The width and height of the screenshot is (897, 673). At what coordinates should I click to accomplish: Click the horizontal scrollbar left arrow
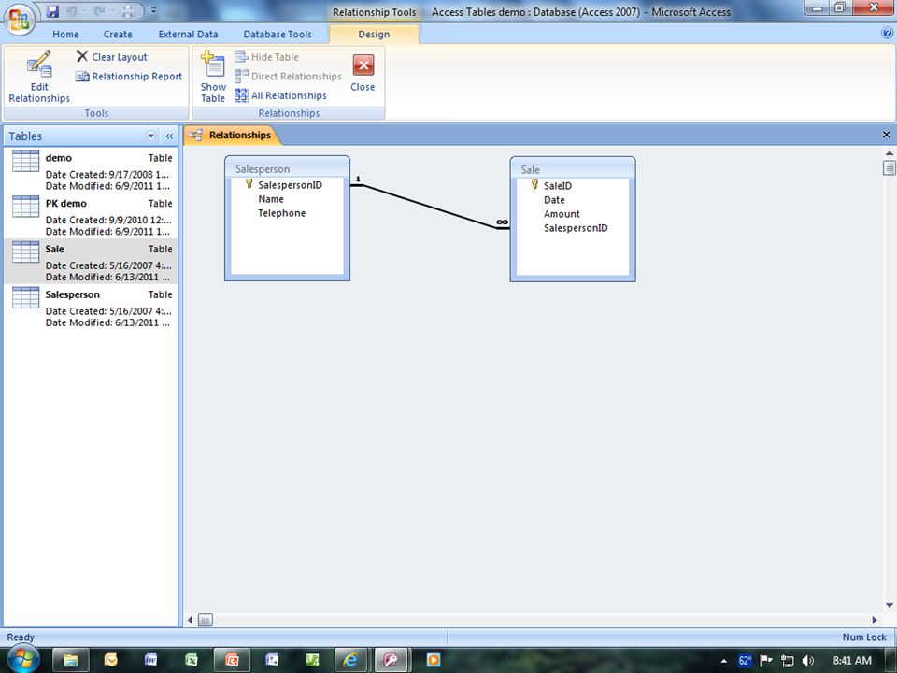[190, 620]
